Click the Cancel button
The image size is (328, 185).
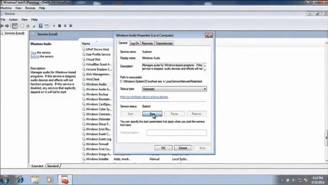183,148
